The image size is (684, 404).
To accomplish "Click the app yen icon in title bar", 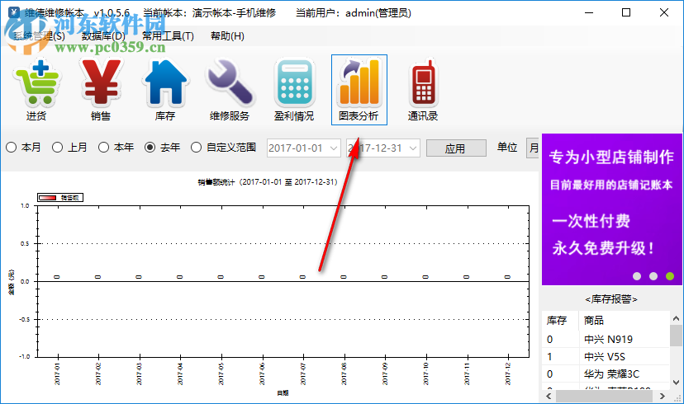I will (x=14, y=12).
